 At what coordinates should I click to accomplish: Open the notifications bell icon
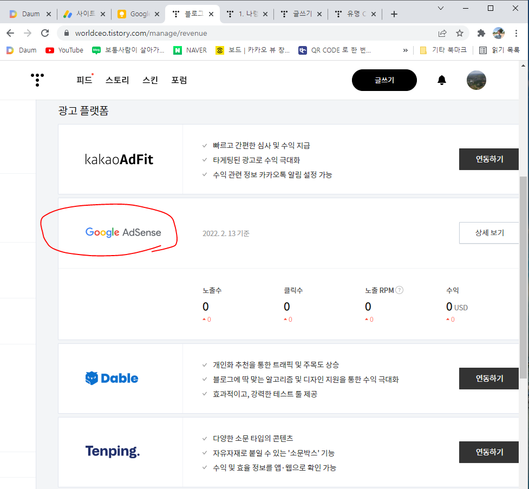(442, 80)
